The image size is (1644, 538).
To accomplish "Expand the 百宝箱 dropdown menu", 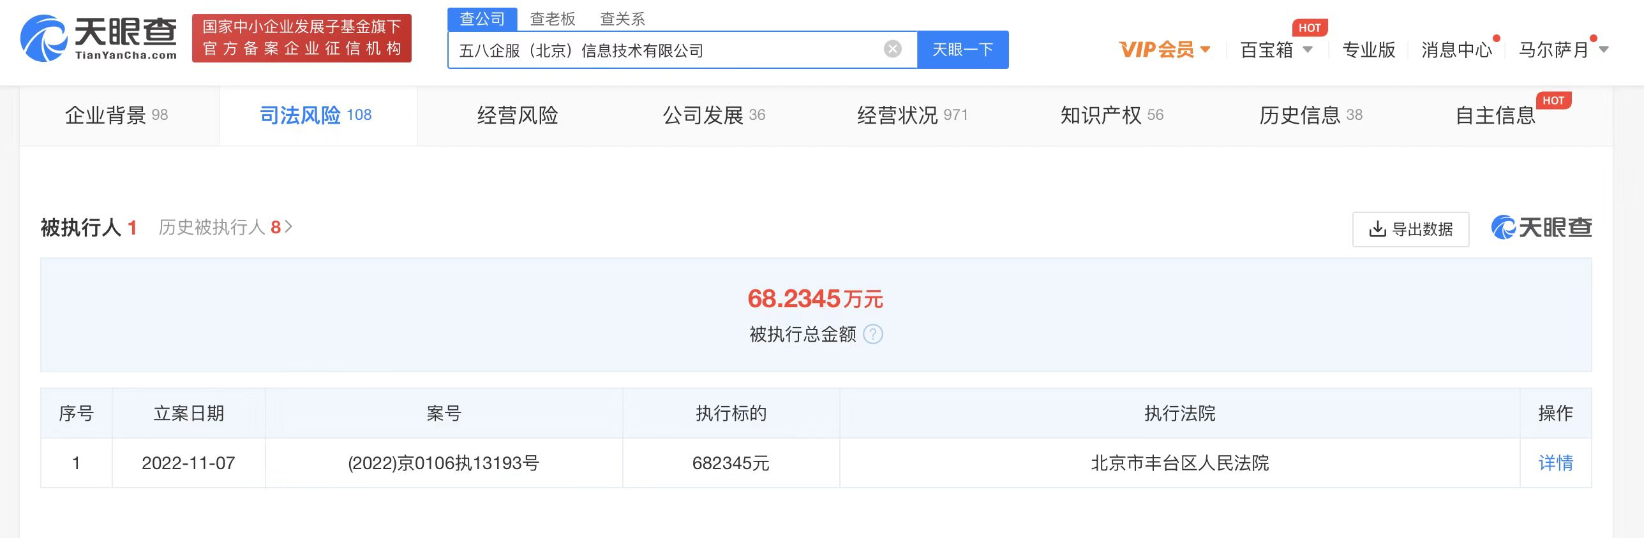I will (x=1276, y=49).
